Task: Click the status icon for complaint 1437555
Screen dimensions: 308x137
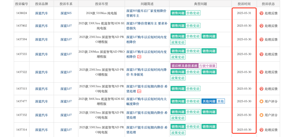Action: point(261,54)
